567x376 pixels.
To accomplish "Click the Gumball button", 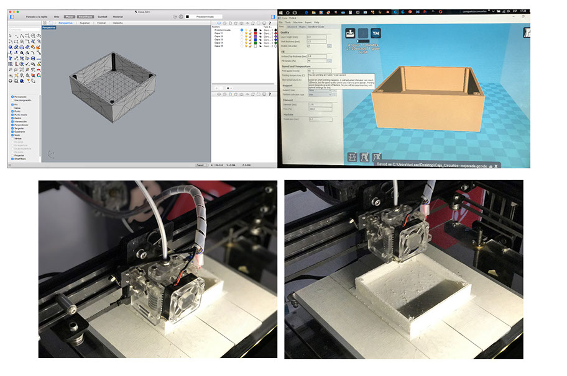I will tap(103, 17).
